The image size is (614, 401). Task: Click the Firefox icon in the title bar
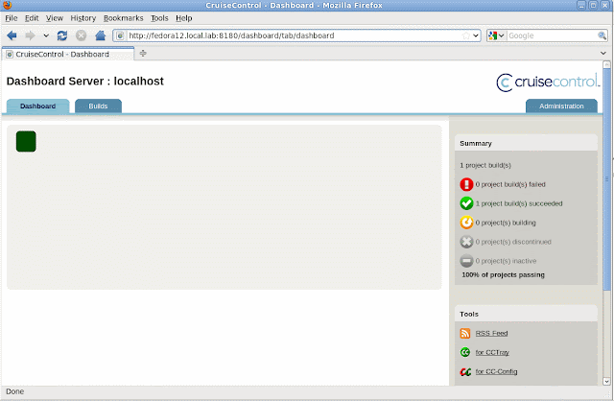[x=7, y=5]
